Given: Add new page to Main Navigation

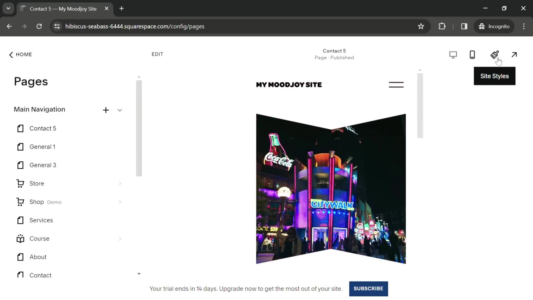Looking at the screenshot, I should click(106, 109).
